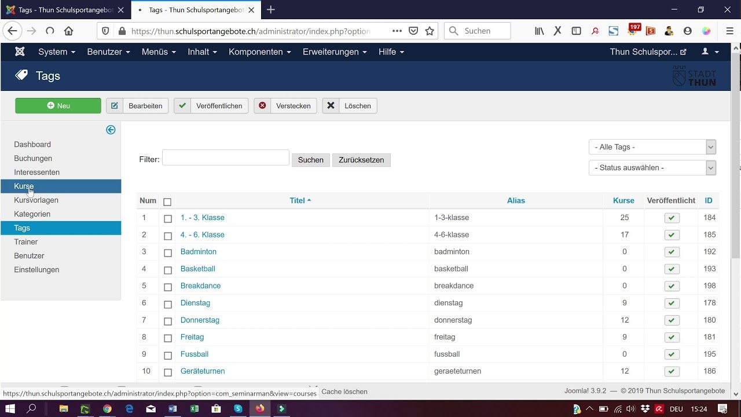This screenshot has width=741, height=417.
Task: Bookmark this page with the star icon
Action: tap(430, 31)
